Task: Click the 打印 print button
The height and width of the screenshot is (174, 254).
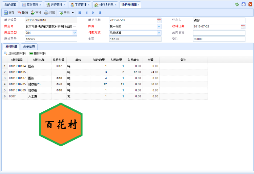Action: (49, 13)
